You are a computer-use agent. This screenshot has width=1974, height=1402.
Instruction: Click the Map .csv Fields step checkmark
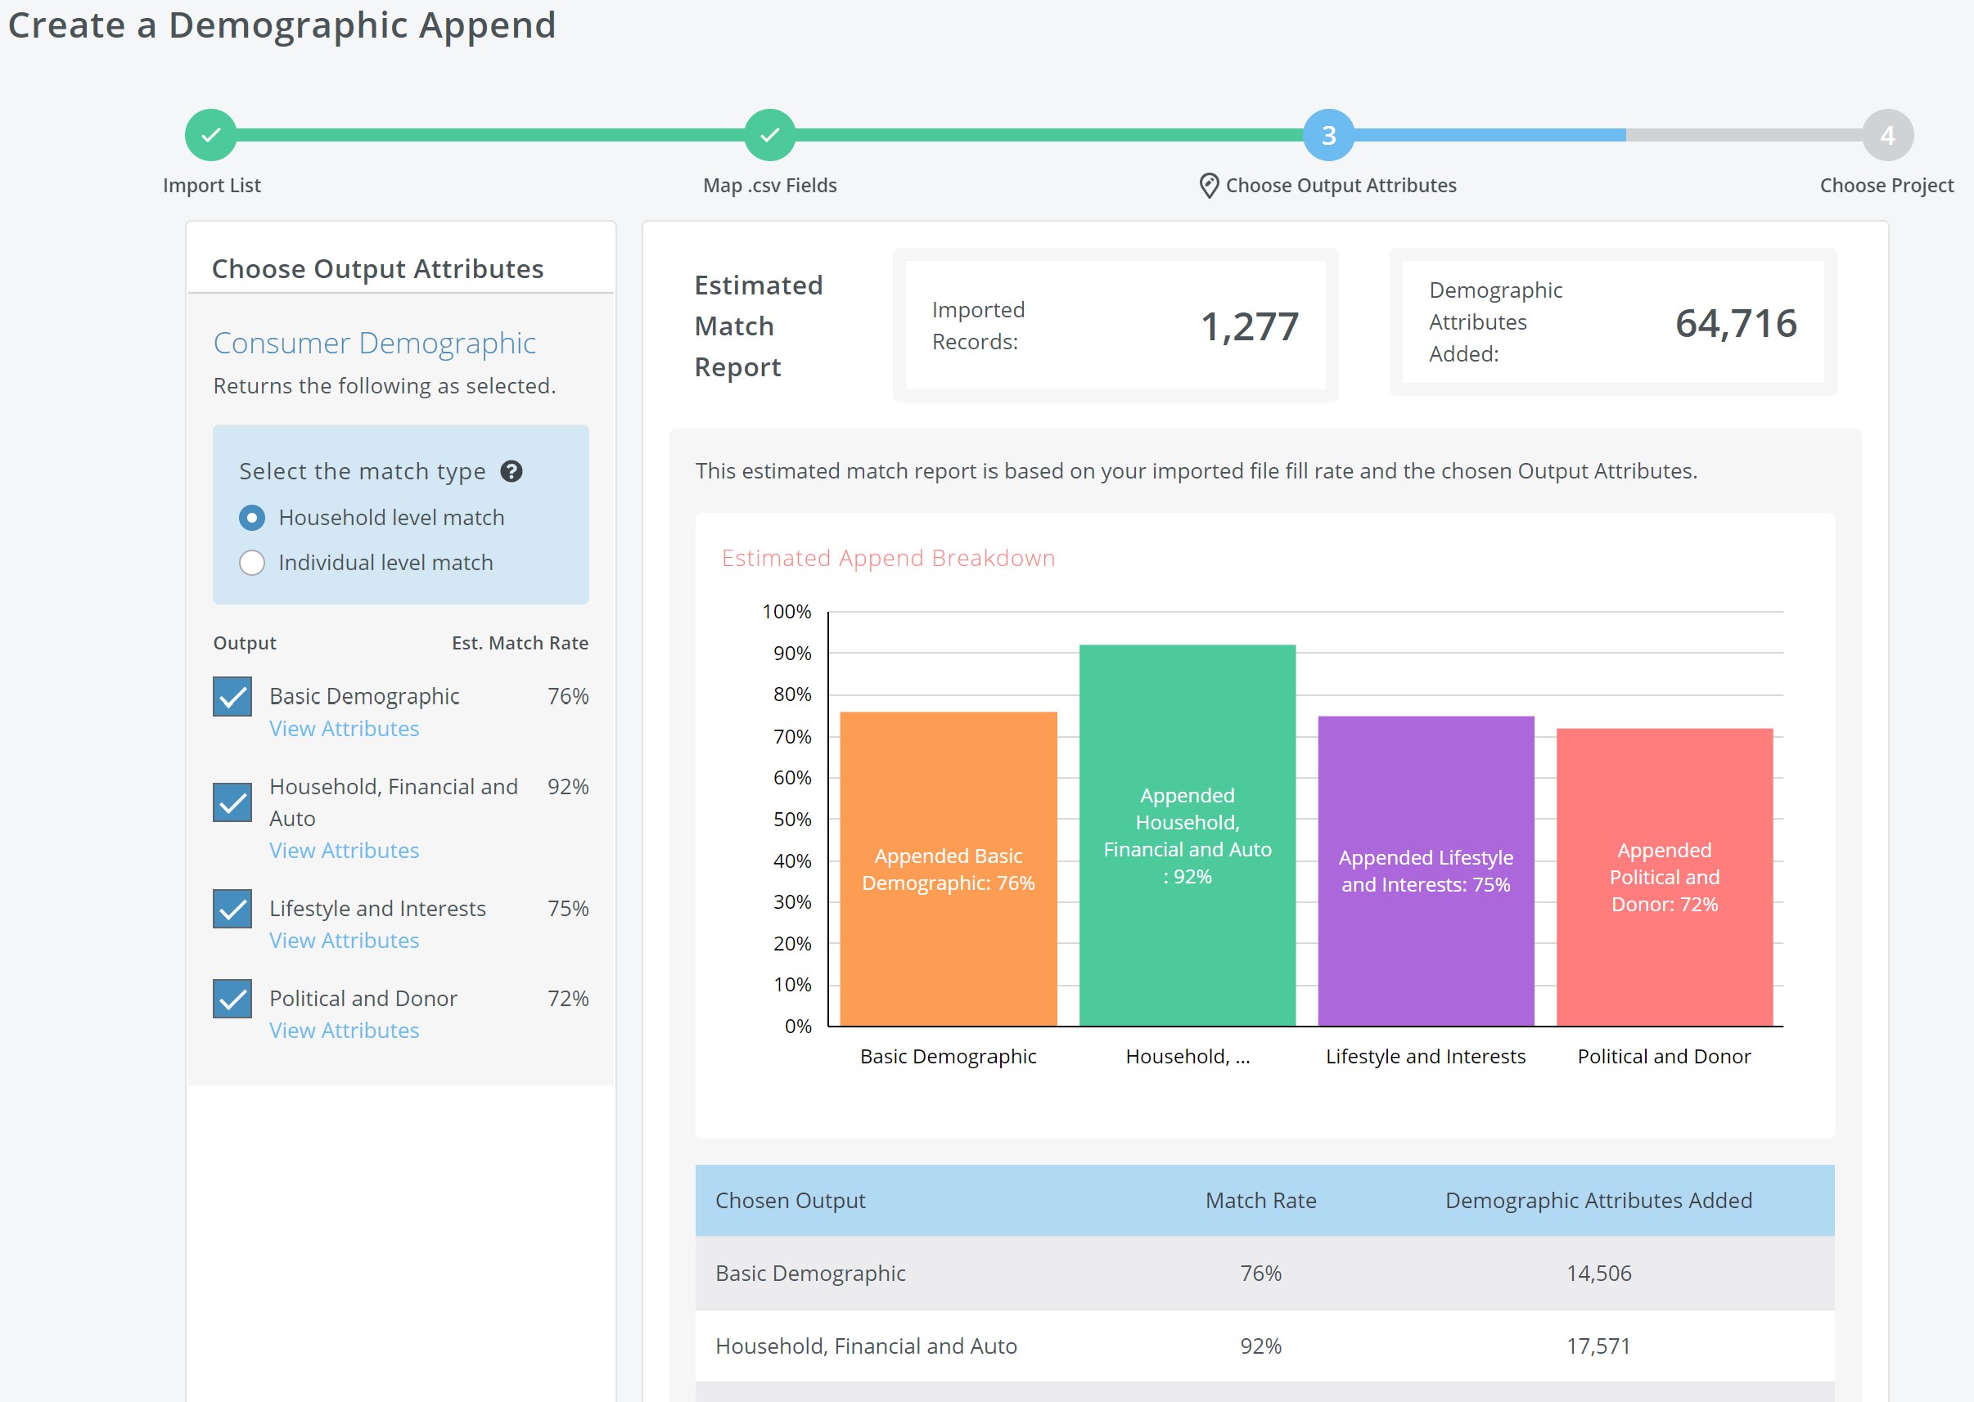coord(769,135)
